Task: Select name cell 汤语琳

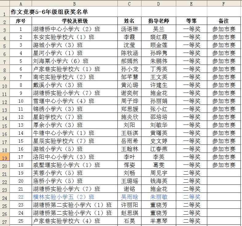Action: point(129,29)
